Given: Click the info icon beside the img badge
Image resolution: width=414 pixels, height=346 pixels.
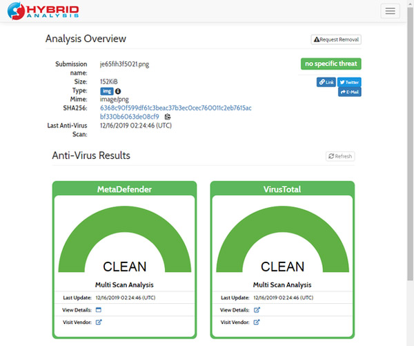Looking at the screenshot, I should [118, 91].
